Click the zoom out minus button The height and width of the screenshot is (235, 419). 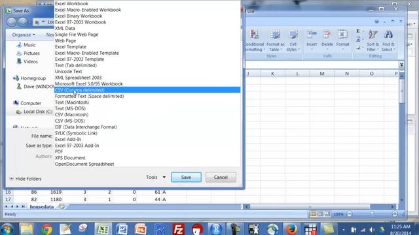350,214
